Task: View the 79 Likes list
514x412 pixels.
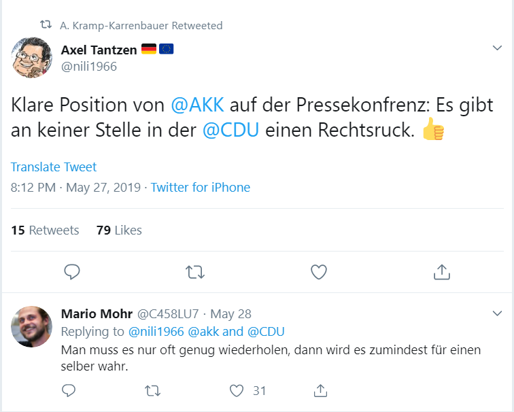Action: (x=119, y=230)
